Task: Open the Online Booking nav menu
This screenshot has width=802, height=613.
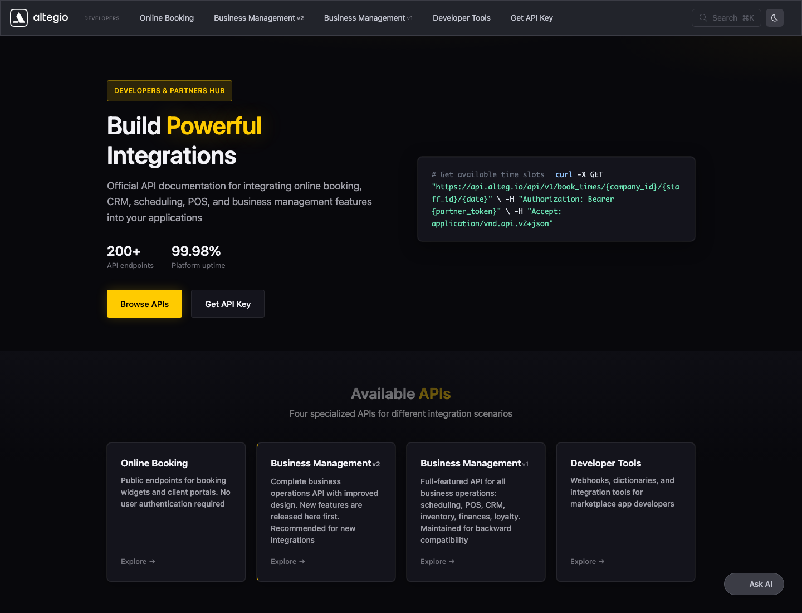Action: 167,18
